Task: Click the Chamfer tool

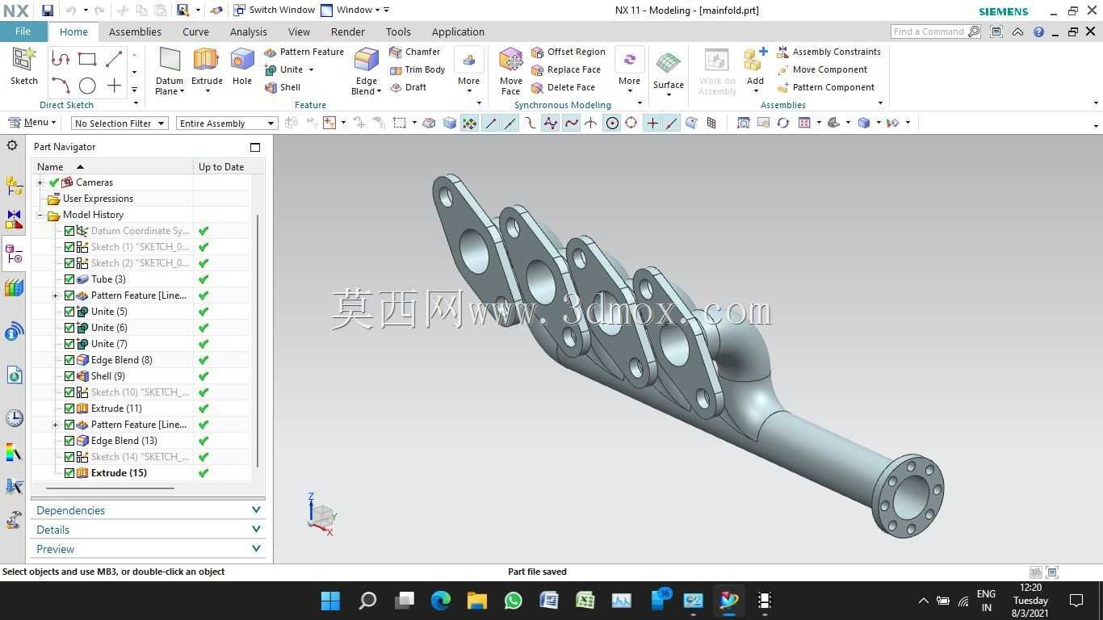Action: pyautogui.click(x=415, y=52)
